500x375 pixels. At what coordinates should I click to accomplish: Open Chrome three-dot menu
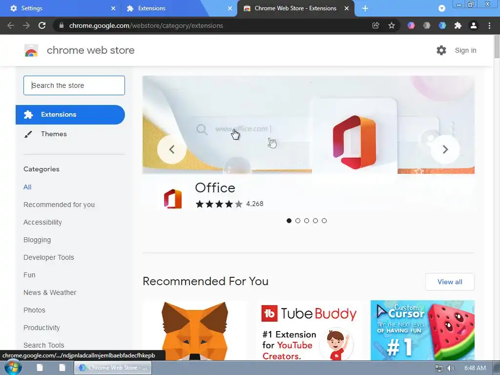click(x=489, y=25)
